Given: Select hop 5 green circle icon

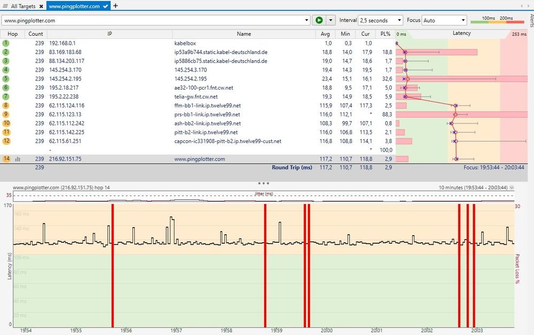Looking at the screenshot, I should [x=6, y=78].
